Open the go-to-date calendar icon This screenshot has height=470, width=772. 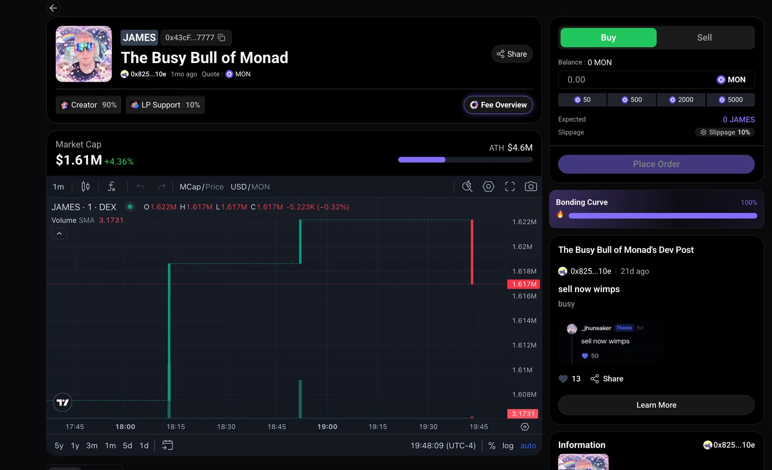[167, 445]
